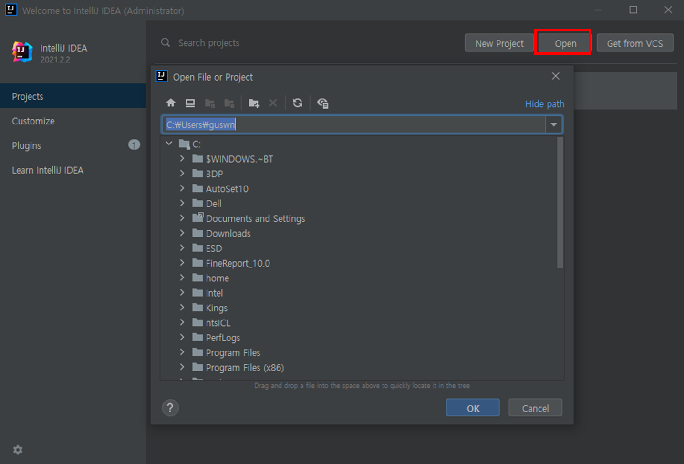Select the ntsICL folder
This screenshot has height=464, width=684.
pos(211,322)
